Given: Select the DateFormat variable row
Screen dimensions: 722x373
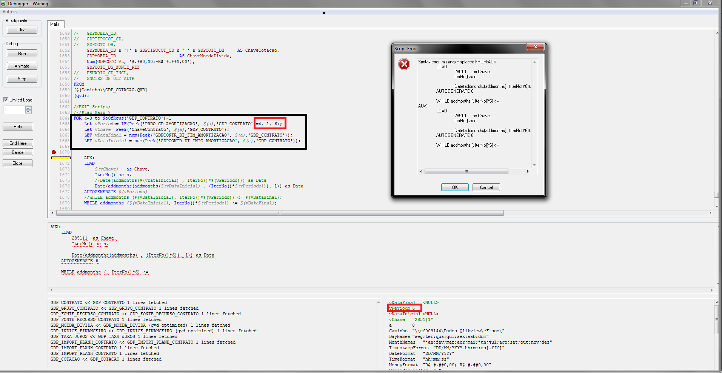Looking at the screenshot, I should point(422,353).
